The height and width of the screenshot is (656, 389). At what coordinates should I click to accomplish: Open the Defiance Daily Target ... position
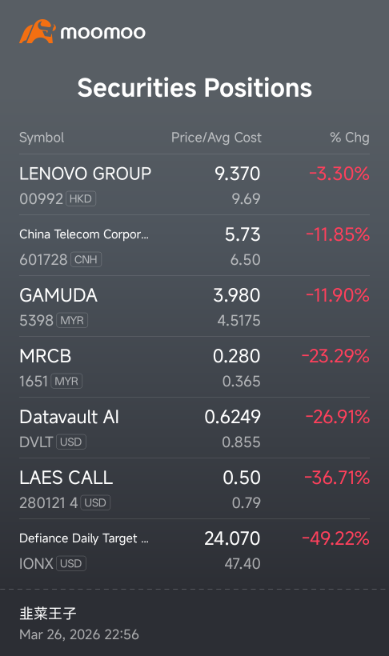click(194, 550)
